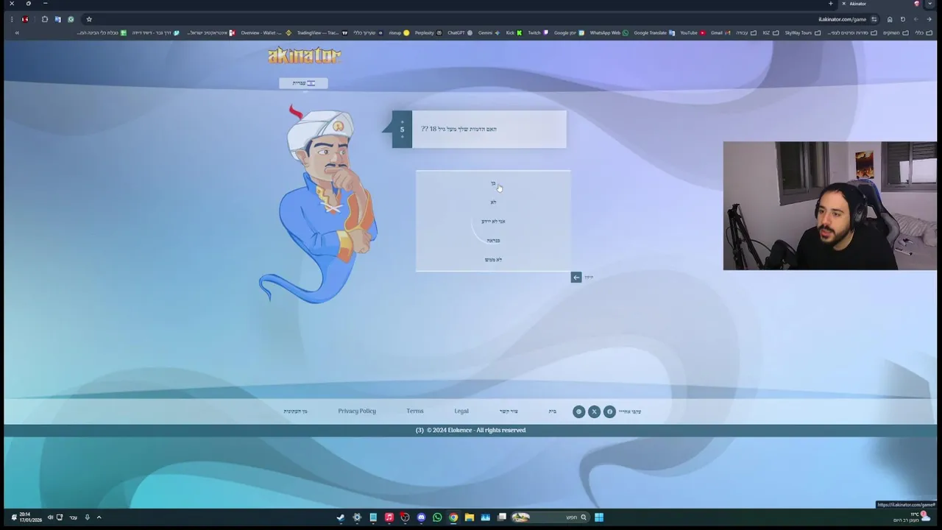Open the Instagram social icon in footer
Image resolution: width=942 pixels, height=530 pixels.
point(578,411)
